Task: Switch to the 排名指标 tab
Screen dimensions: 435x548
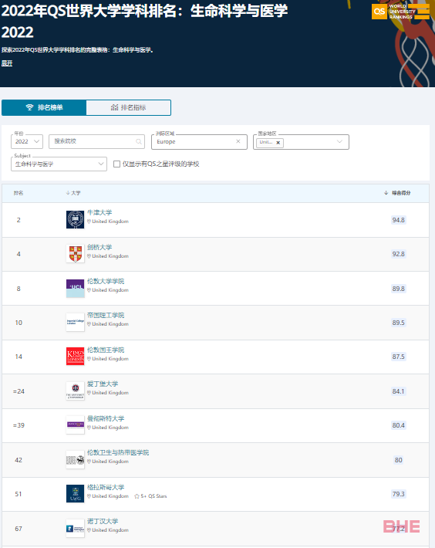Action: pyautogui.click(x=129, y=107)
